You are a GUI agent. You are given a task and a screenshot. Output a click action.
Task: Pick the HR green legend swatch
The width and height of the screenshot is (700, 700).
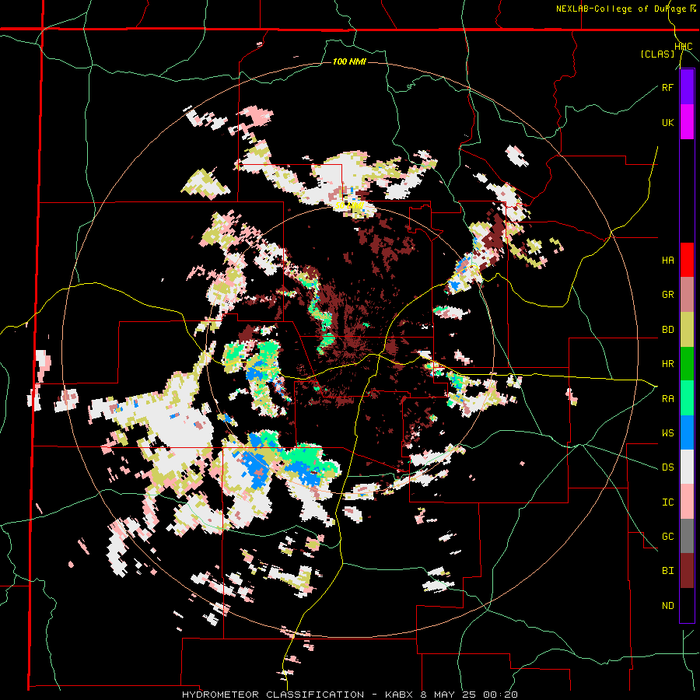(687, 364)
